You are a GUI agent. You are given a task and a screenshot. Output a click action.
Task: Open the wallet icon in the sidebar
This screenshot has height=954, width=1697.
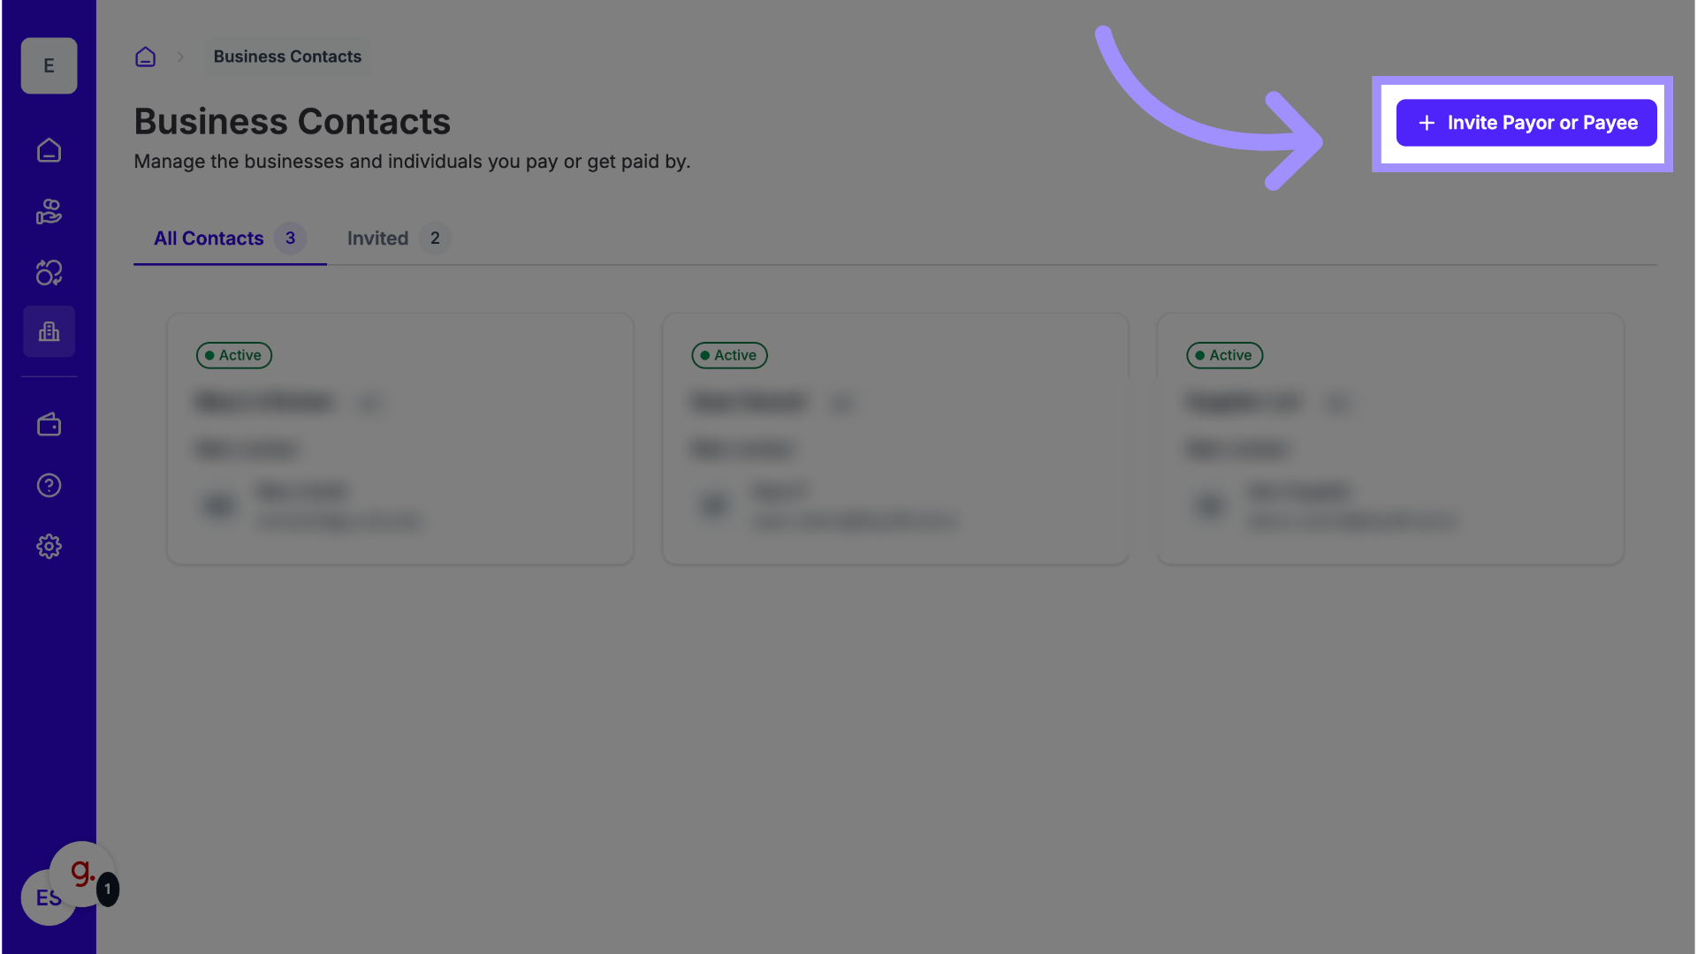point(49,425)
